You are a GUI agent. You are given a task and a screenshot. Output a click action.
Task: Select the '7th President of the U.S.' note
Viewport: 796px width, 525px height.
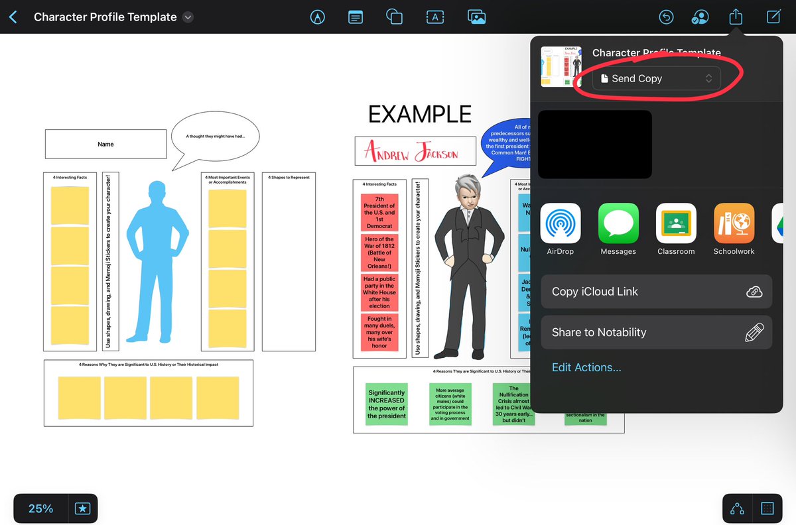point(379,212)
